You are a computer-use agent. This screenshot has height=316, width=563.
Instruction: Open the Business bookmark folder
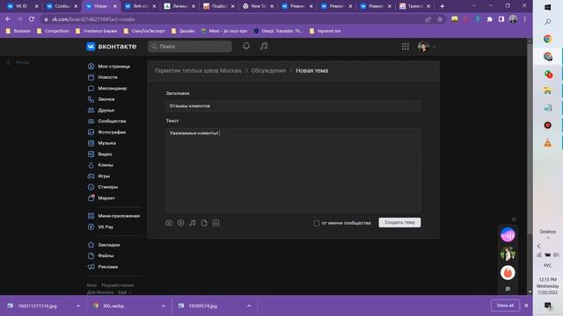(x=18, y=32)
